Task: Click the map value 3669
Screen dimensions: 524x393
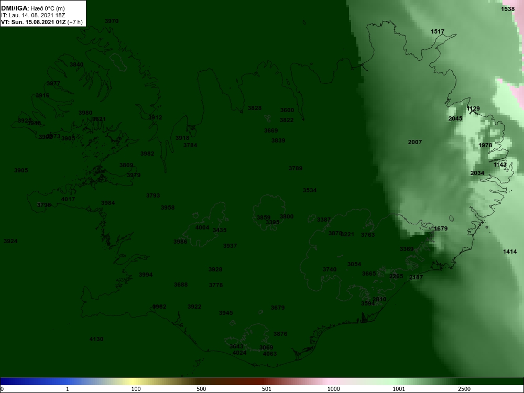Action: pos(271,130)
